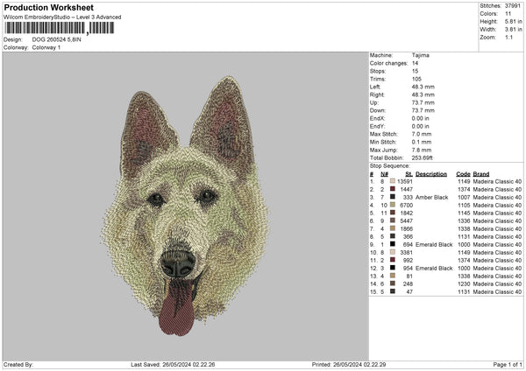This screenshot has width=526, height=371.
Task: Click the Machine value Tajima
Action: click(421, 55)
